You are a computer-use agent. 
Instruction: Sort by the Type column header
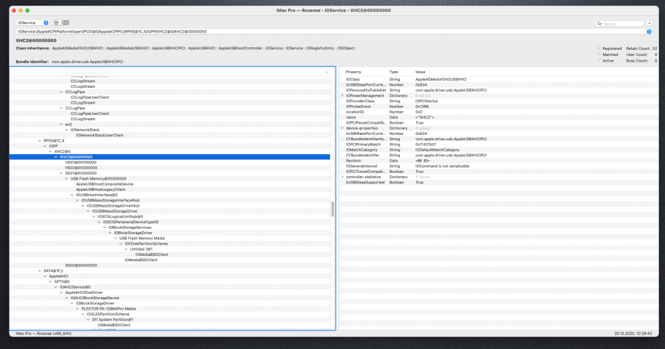(x=394, y=72)
